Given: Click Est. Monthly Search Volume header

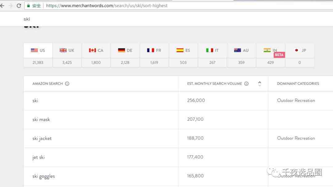Looking at the screenshot, I should [x=215, y=83].
